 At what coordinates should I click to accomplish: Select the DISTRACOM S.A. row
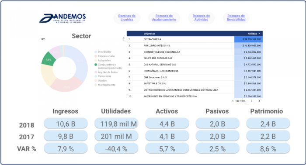(195, 39)
